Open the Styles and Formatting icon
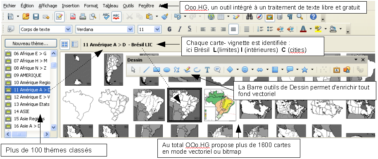378x159 pixels. 11,29
